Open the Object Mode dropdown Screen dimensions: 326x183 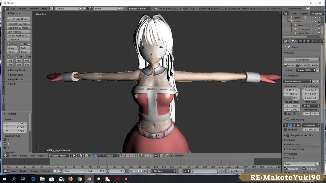pos(59,156)
